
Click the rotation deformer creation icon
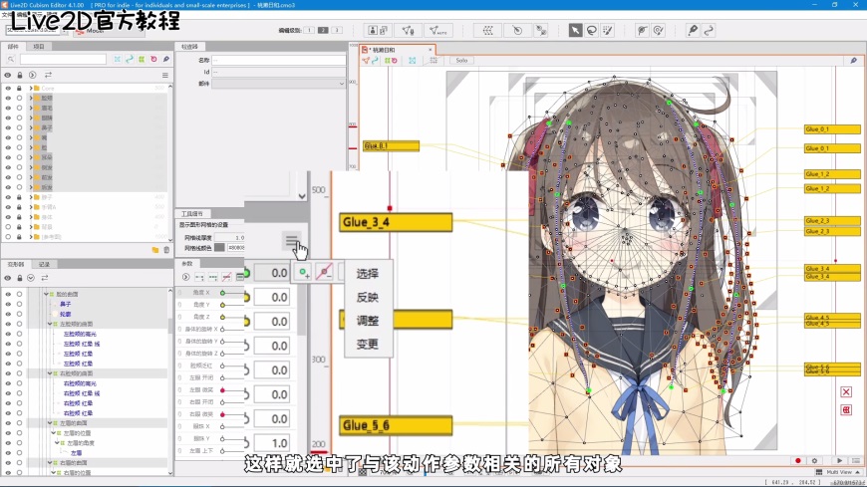pos(517,31)
